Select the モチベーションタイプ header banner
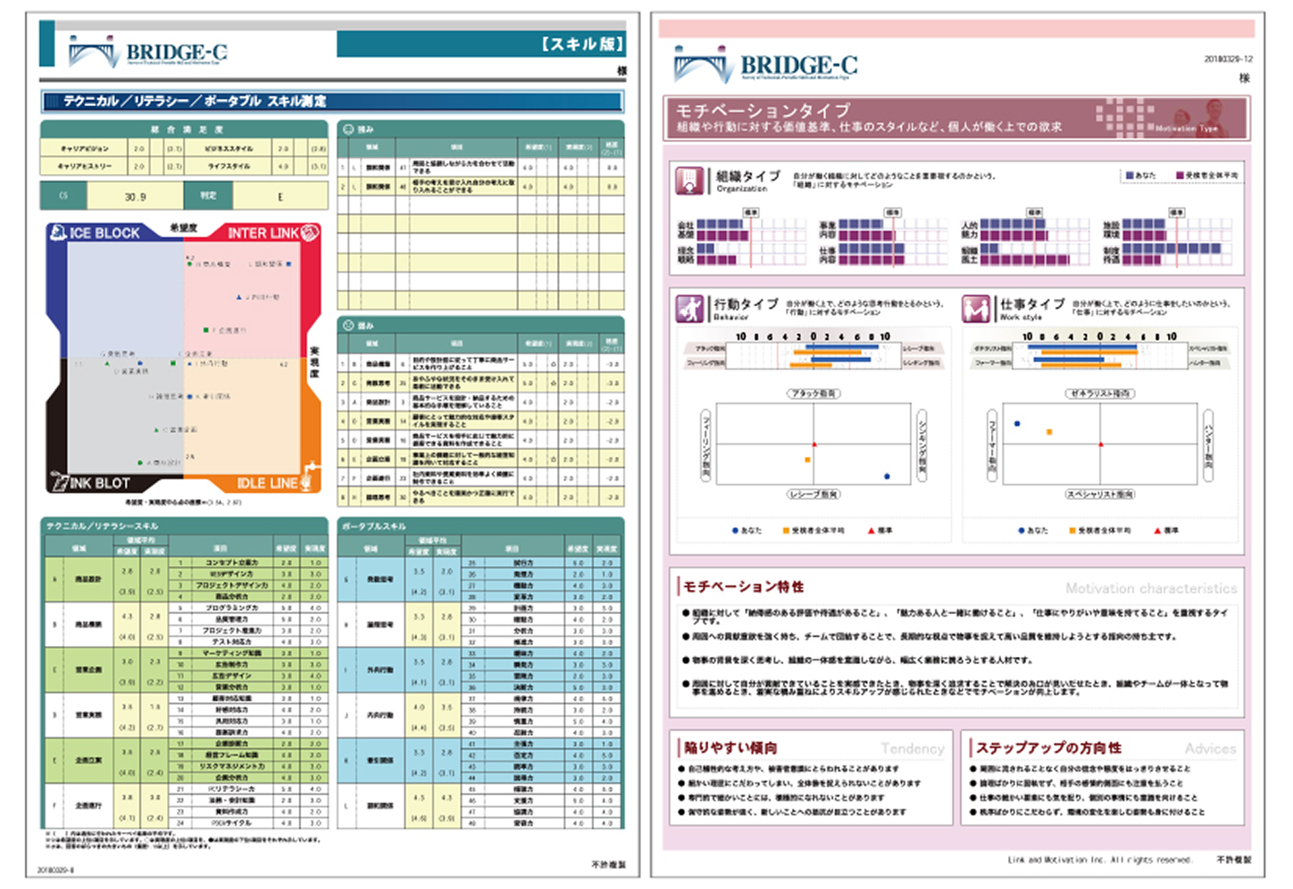This screenshot has width=1293, height=889. [x=955, y=118]
